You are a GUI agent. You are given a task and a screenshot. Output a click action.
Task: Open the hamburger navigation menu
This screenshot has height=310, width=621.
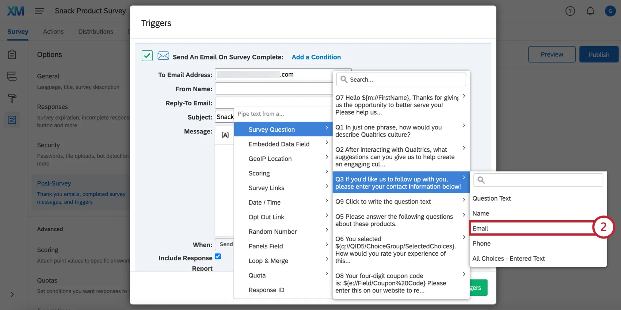[39, 11]
